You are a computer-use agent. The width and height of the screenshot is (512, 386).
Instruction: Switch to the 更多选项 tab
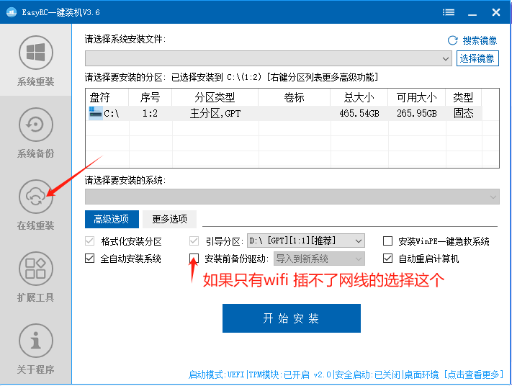click(x=169, y=219)
